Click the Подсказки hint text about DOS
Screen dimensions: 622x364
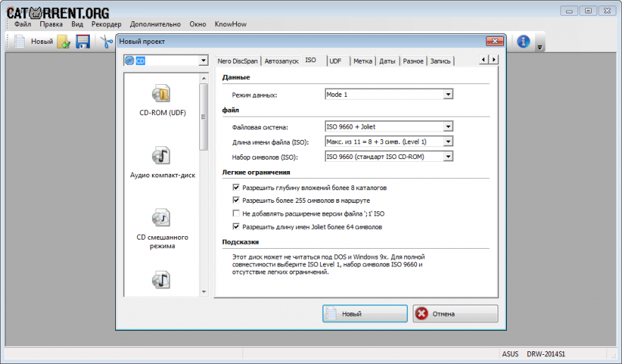pos(329,264)
